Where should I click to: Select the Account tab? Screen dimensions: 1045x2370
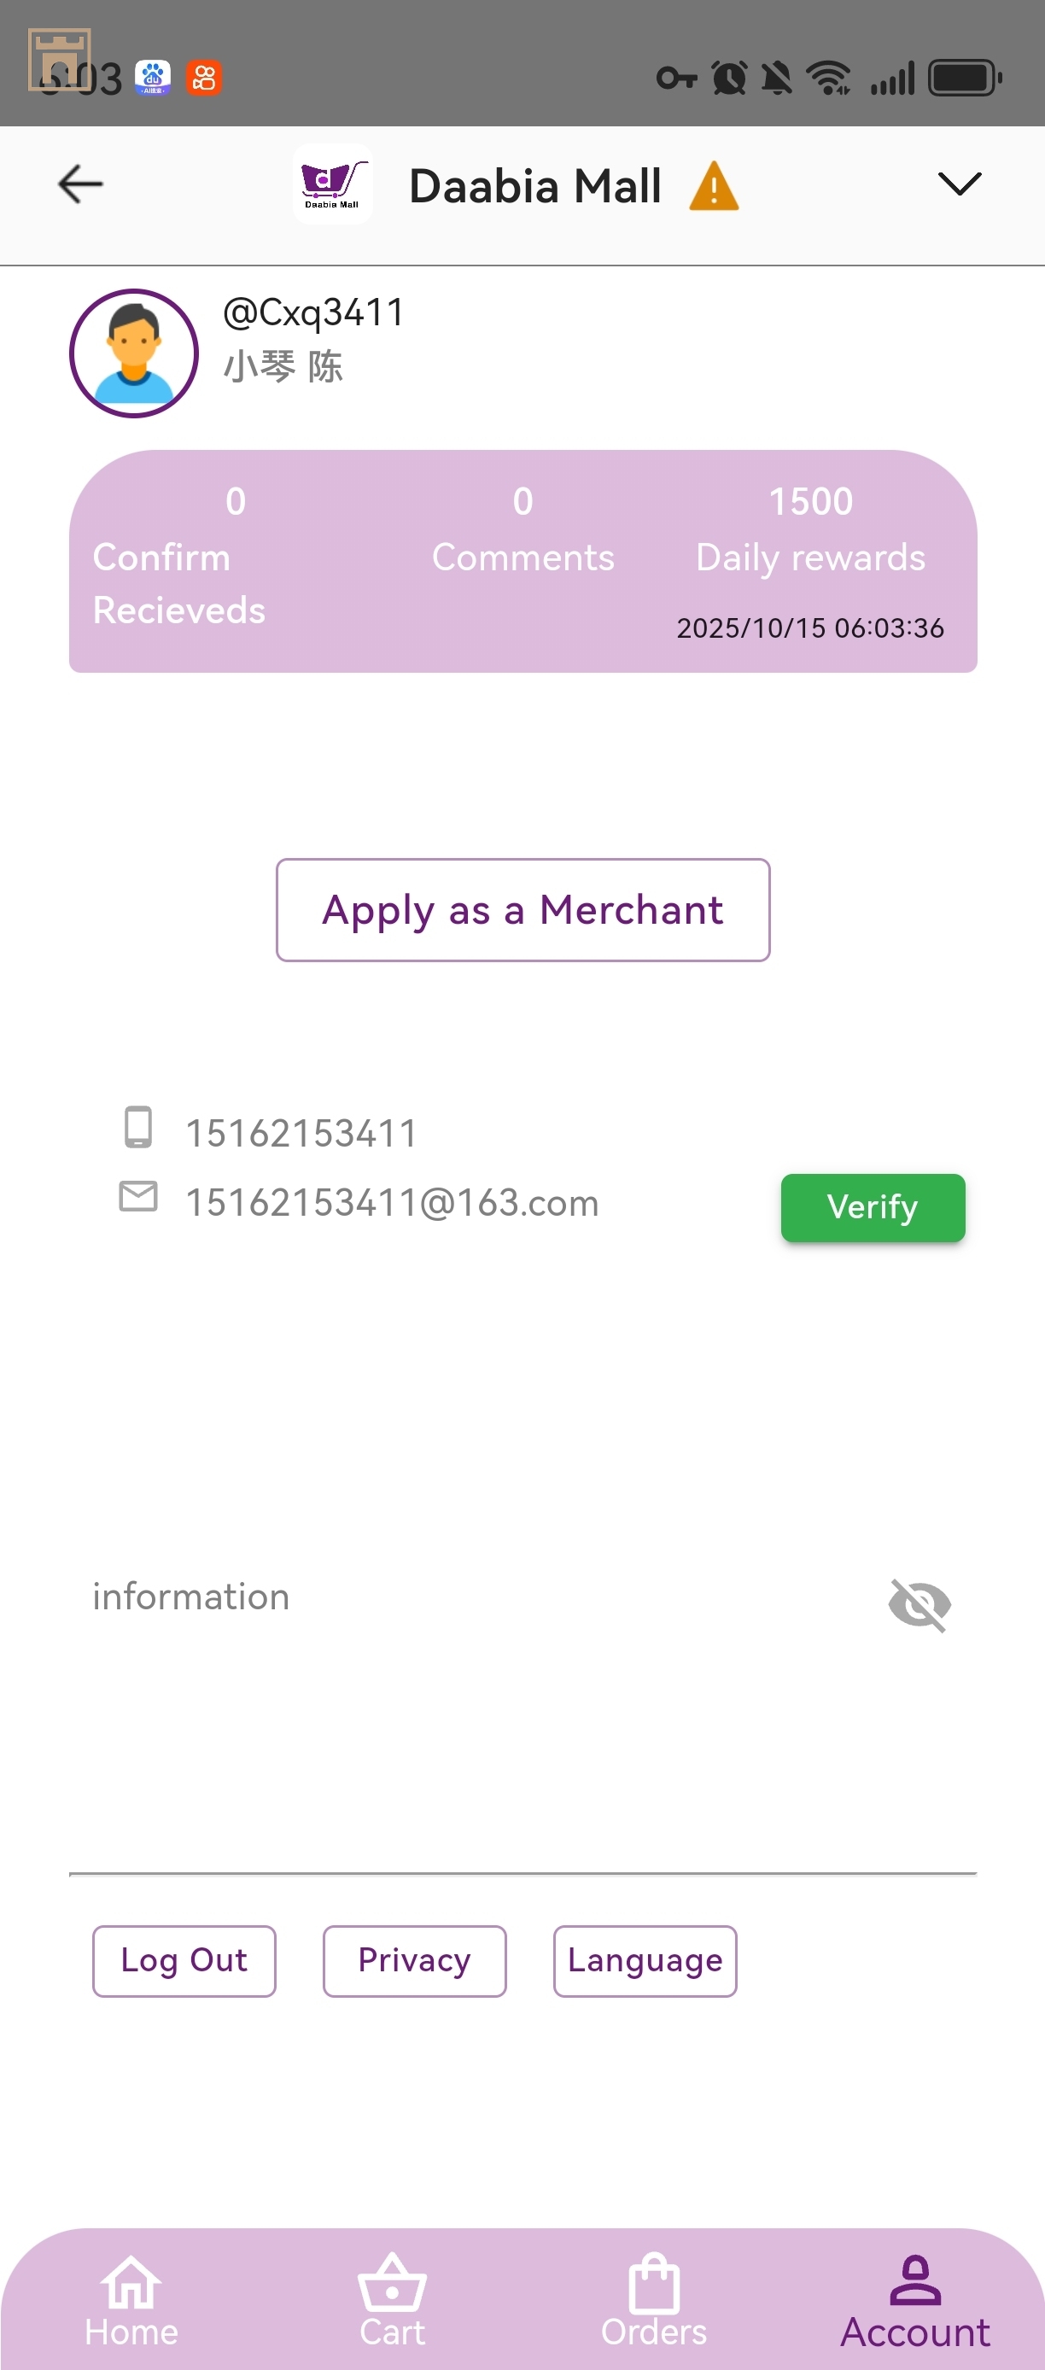pyautogui.click(x=914, y=2300)
